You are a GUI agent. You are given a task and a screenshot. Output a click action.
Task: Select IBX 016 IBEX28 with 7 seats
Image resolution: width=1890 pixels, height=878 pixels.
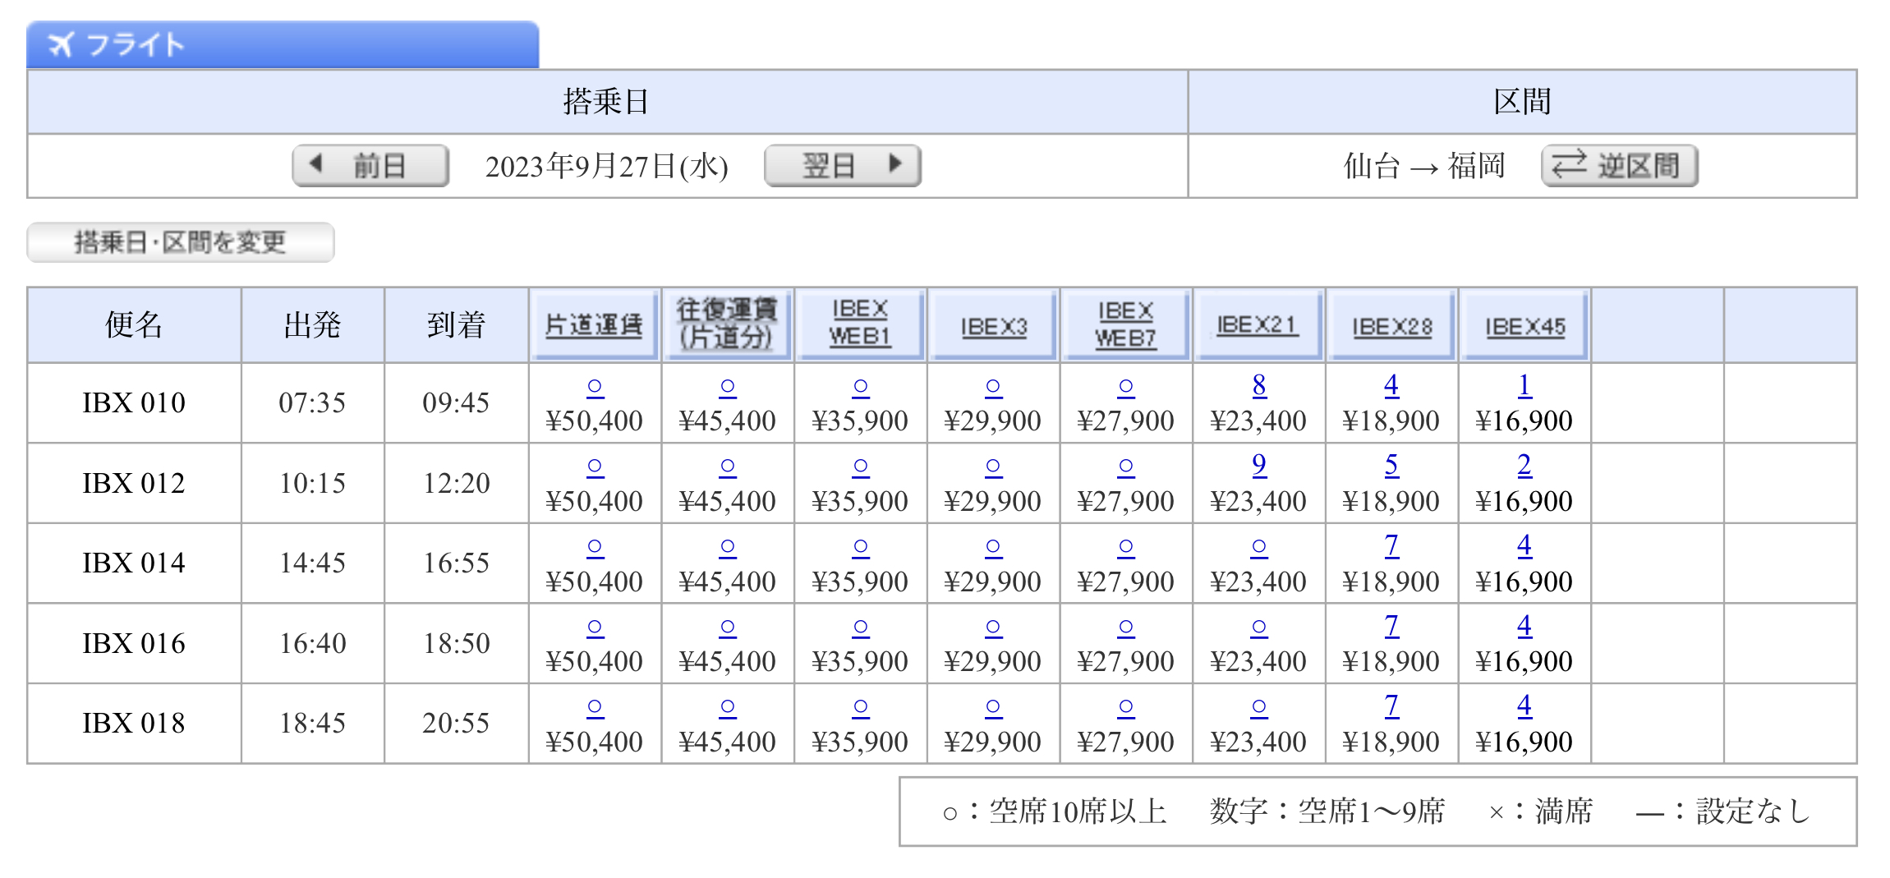1391,626
